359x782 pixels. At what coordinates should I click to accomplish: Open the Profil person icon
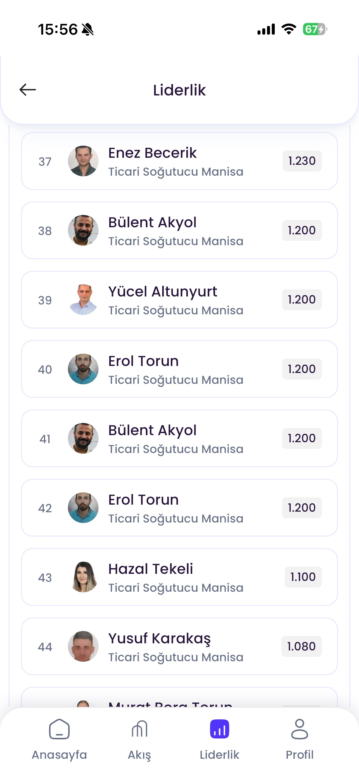click(300, 729)
